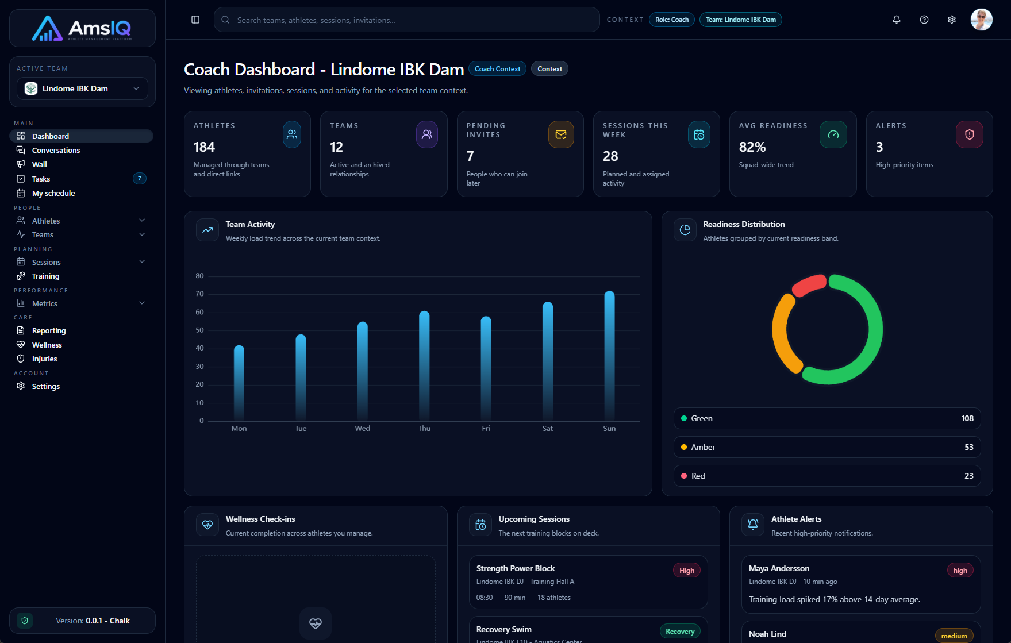Open Wellness in the sidebar
Viewport: 1011px width, 643px height.
(81, 345)
